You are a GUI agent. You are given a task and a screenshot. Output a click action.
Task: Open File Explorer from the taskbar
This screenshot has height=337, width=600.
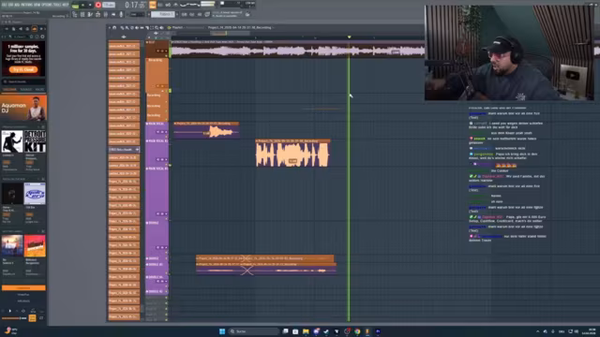pyautogui.click(x=306, y=331)
